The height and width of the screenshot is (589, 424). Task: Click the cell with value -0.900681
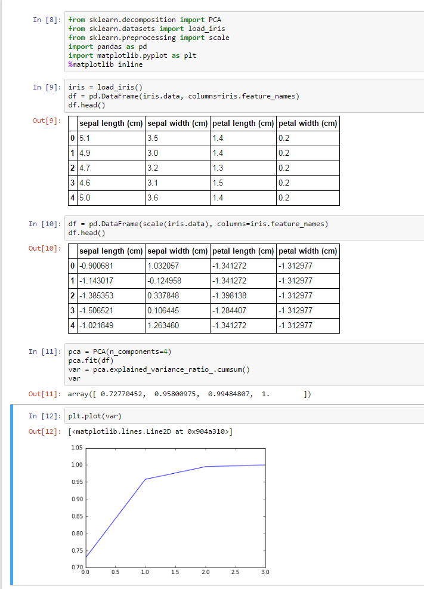pyautogui.click(x=111, y=266)
